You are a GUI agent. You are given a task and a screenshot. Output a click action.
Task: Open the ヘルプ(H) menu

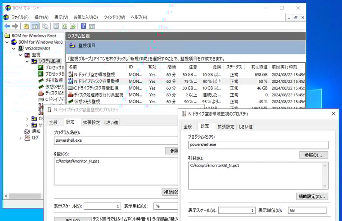[139, 17]
